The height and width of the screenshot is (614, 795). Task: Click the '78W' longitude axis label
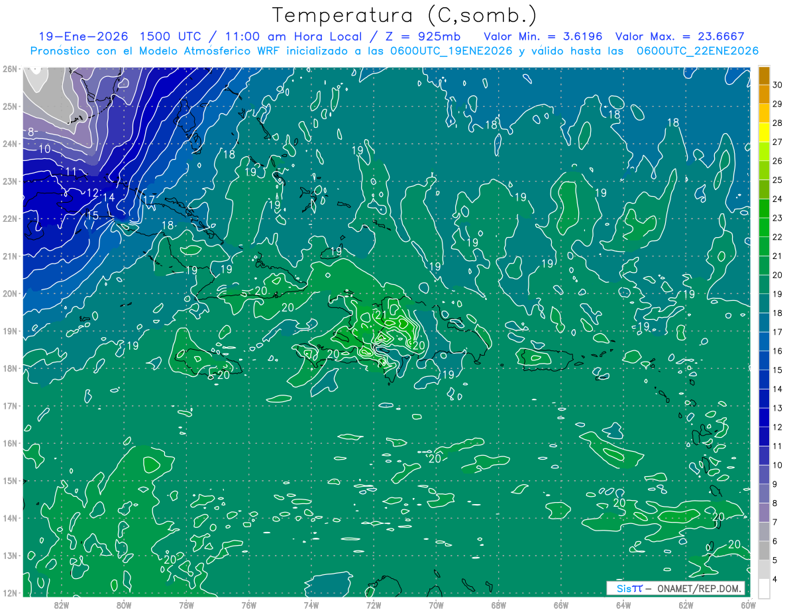(x=186, y=605)
